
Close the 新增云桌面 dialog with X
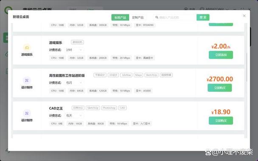pos(244,16)
